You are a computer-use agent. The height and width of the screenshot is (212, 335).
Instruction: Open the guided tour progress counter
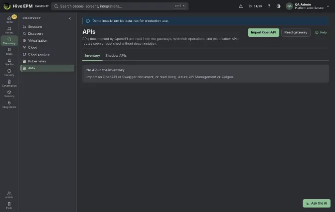(256, 6)
